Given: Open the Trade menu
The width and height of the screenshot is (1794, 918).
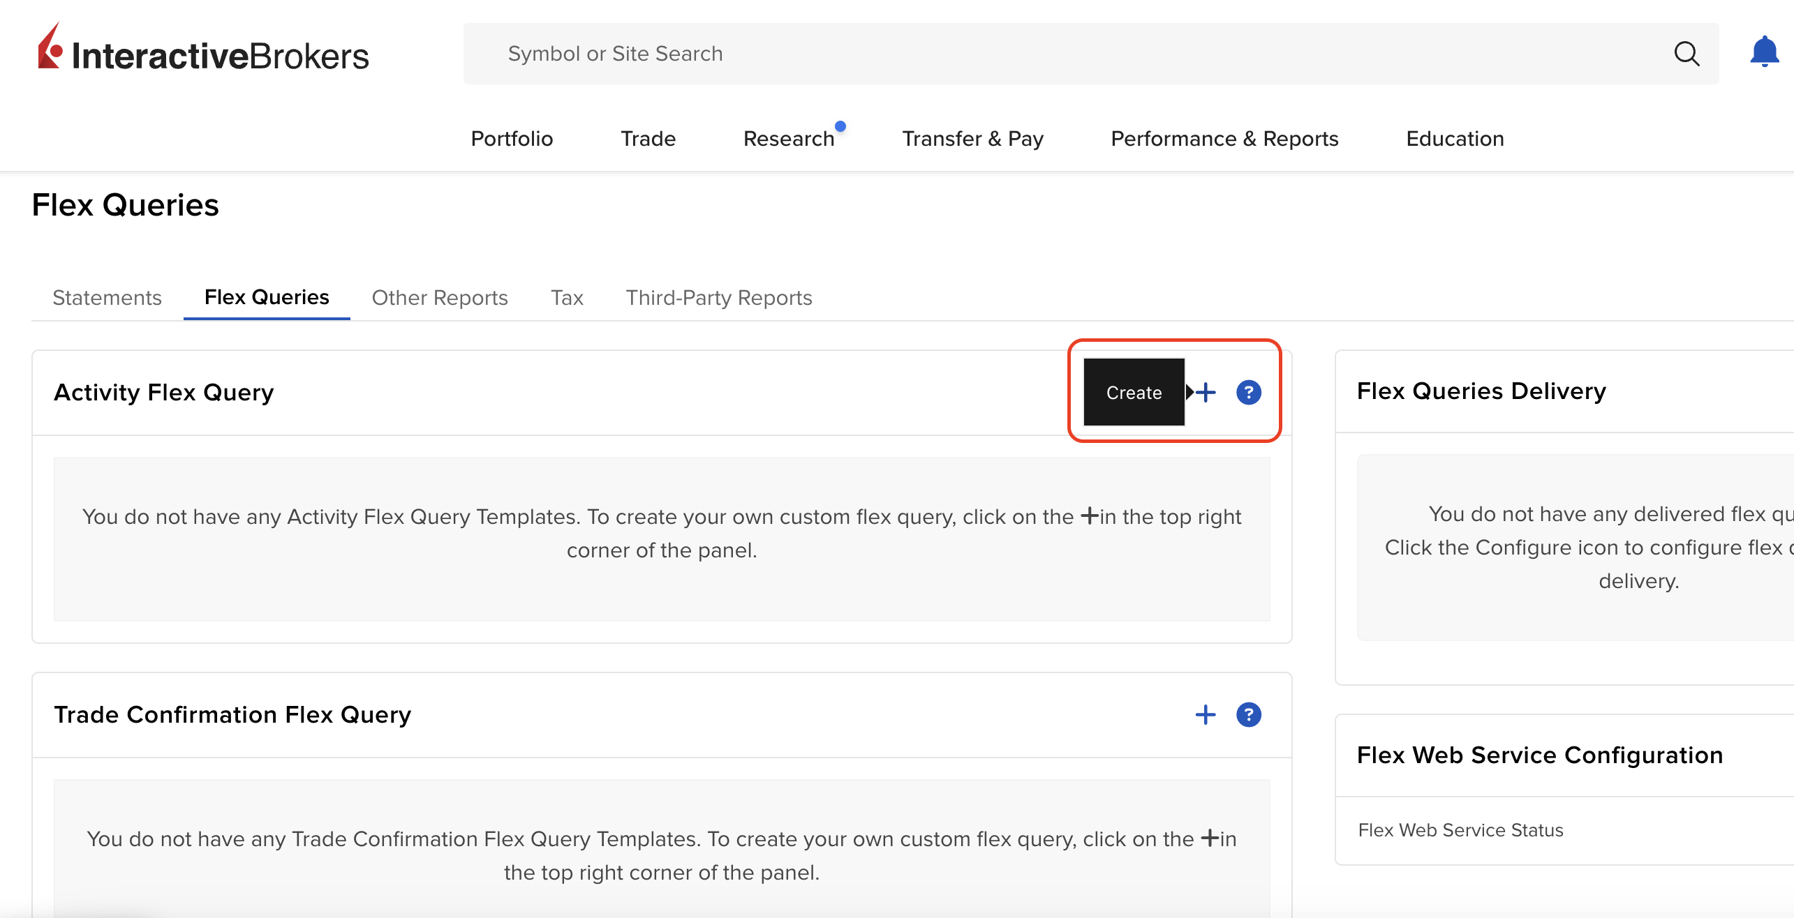Looking at the screenshot, I should [x=648, y=138].
